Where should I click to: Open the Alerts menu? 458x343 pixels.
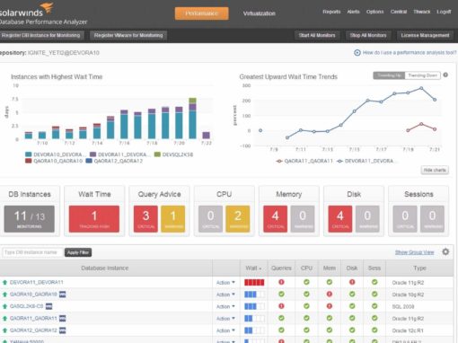click(x=353, y=12)
